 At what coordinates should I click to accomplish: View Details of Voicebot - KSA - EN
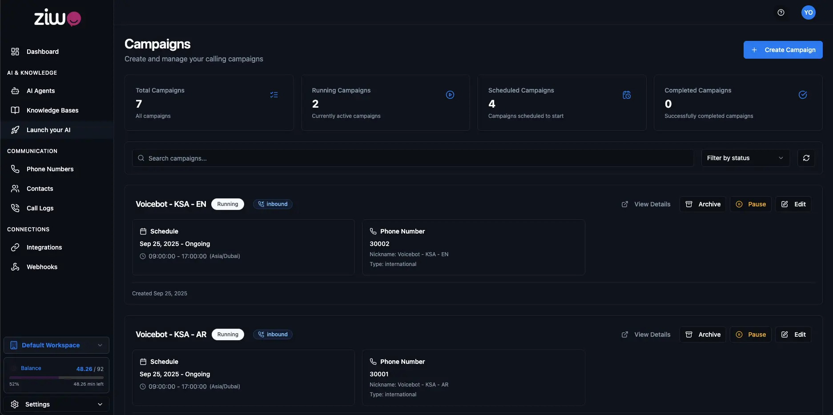[x=646, y=204]
